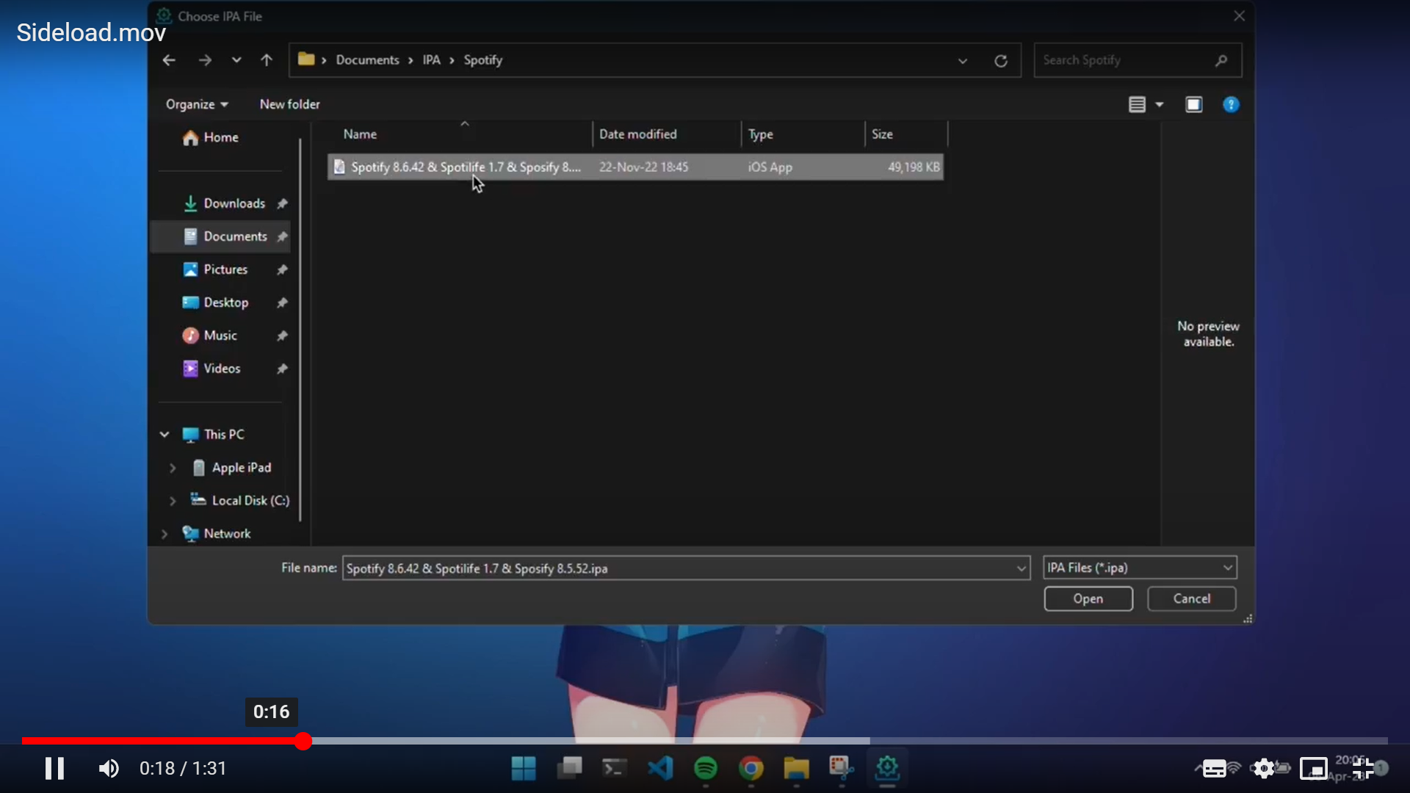Open file dialog help
Viewport: 1410px width, 793px height.
1231,105
